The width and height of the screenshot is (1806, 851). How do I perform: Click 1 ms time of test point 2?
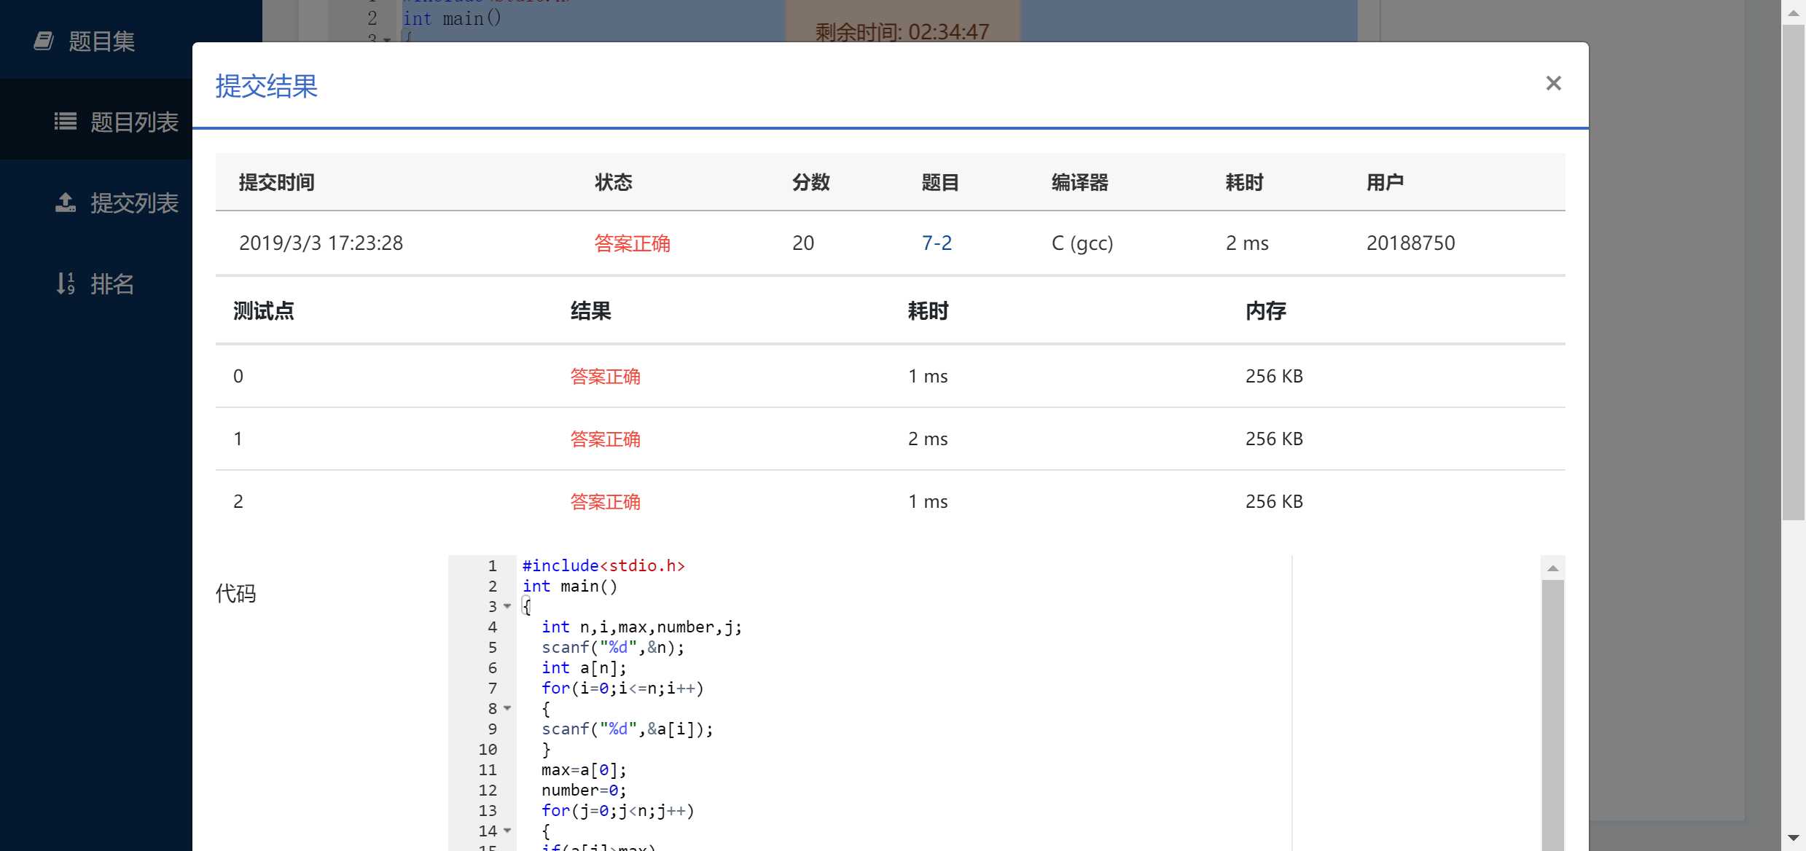(x=928, y=501)
